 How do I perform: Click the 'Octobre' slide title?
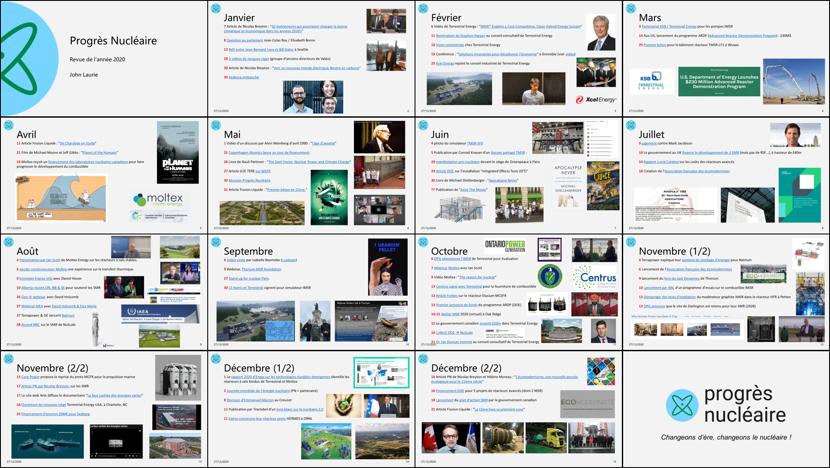tap(449, 251)
